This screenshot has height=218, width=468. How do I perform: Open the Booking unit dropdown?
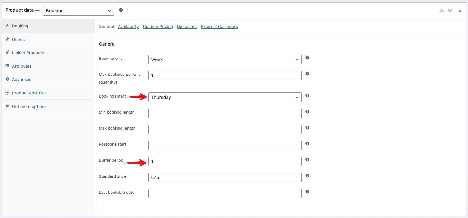(225, 59)
